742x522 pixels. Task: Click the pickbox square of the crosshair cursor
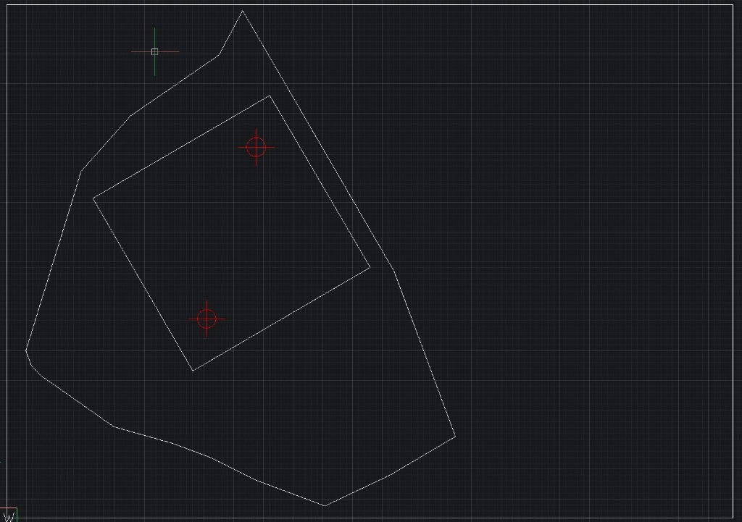(x=155, y=51)
